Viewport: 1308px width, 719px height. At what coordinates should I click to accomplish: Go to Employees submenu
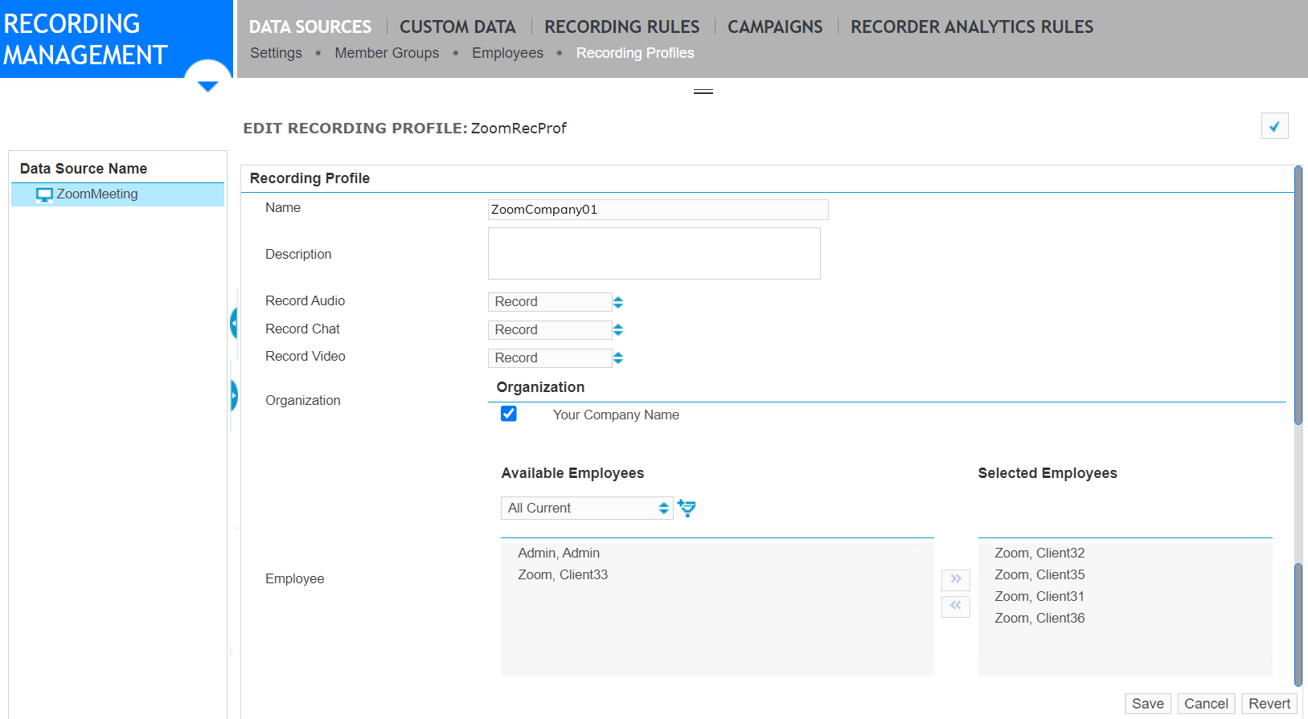tap(507, 53)
